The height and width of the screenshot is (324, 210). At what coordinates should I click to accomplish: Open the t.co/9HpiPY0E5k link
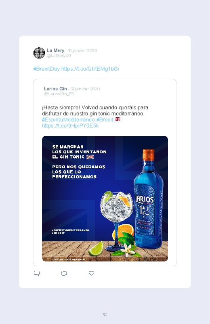70,125
